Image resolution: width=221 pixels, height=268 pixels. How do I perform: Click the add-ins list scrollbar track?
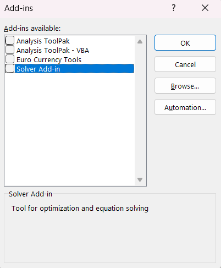pos(140,111)
